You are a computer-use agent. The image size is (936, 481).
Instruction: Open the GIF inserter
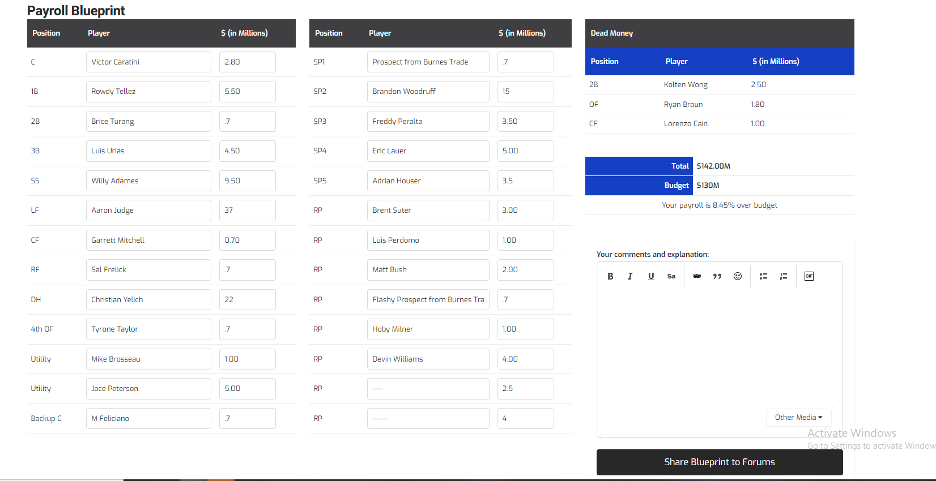tap(809, 276)
